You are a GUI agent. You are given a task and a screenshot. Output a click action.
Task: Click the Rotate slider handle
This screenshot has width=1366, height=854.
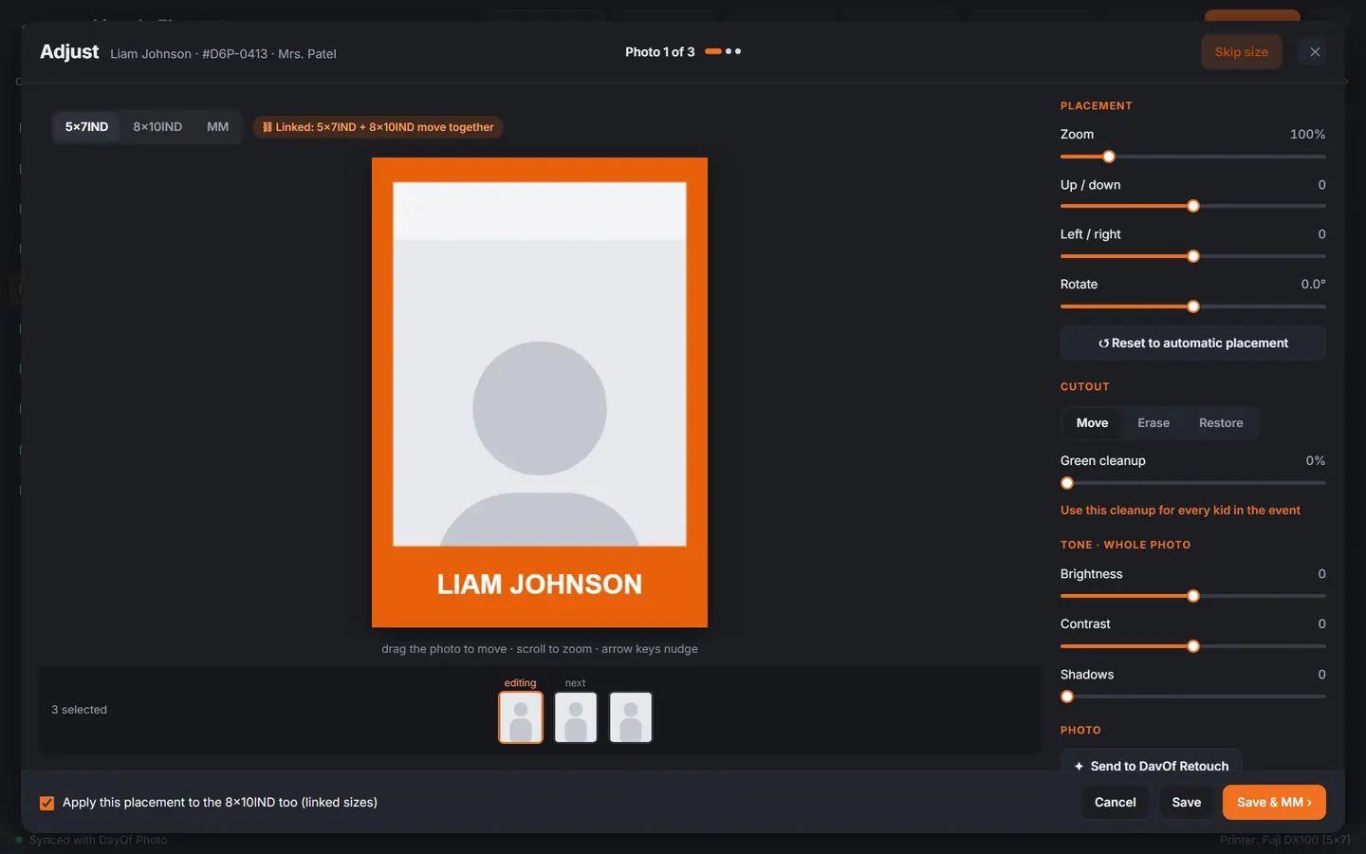[x=1193, y=306]
